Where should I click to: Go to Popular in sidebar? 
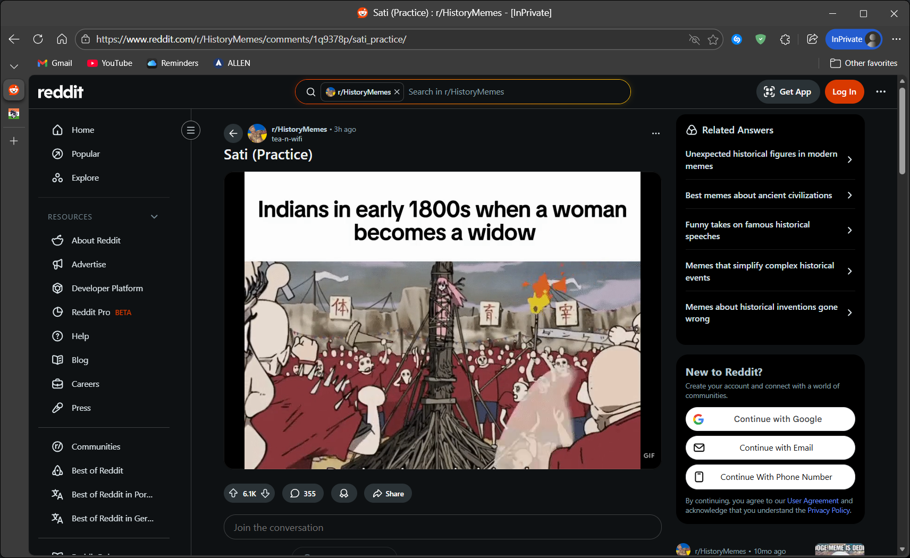[86, 154]
